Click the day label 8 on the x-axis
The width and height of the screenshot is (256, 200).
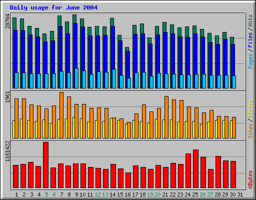click(x=69, y=194)
